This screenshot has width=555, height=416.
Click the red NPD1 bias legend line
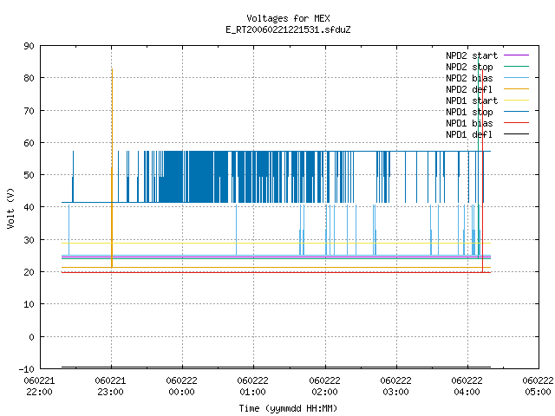(x=516, y=123)
